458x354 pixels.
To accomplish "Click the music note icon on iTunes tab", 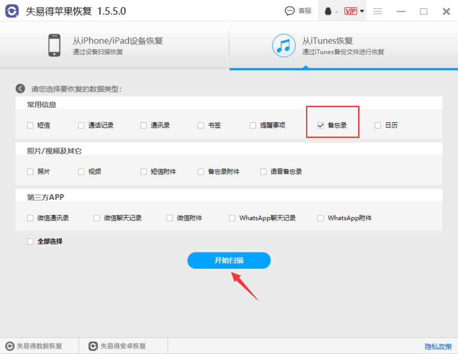I will tap(284, 45).
